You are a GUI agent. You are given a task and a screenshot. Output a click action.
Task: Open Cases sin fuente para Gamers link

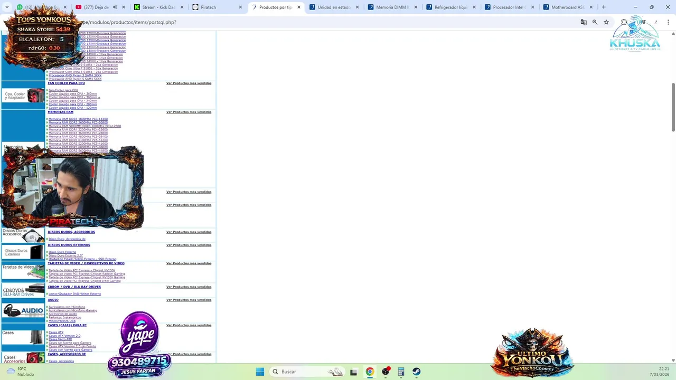pos(70,343)
